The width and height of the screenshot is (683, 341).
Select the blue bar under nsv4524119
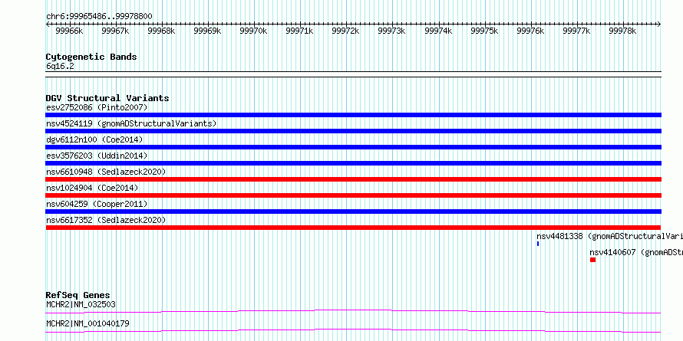[x=353, y=131]
